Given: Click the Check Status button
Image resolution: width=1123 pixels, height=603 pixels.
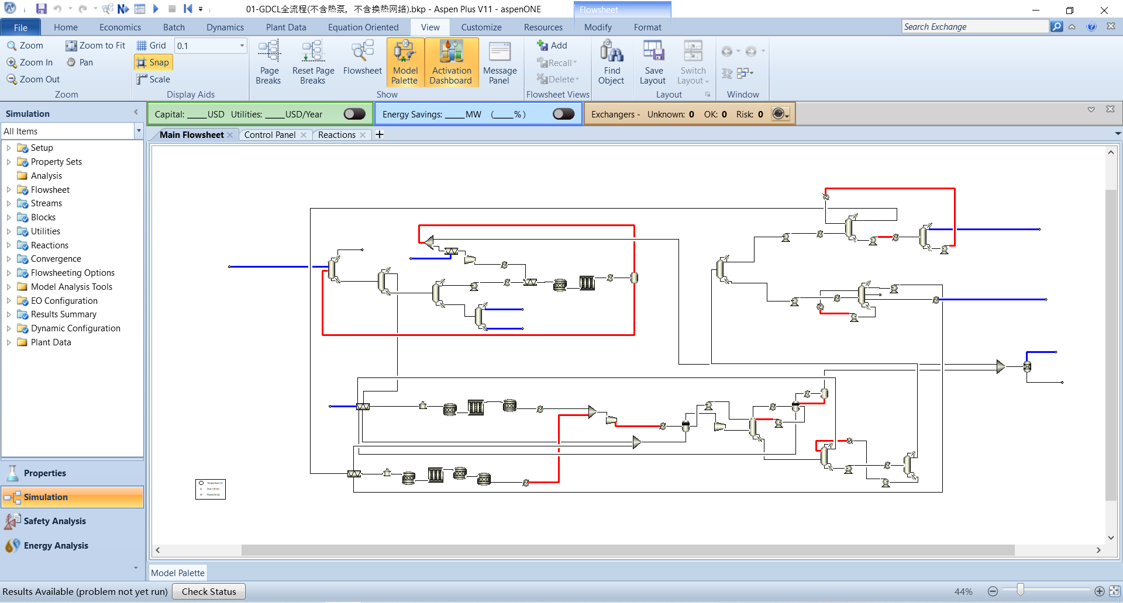Looking at the screenshot, I should click(x=209, y=591).
